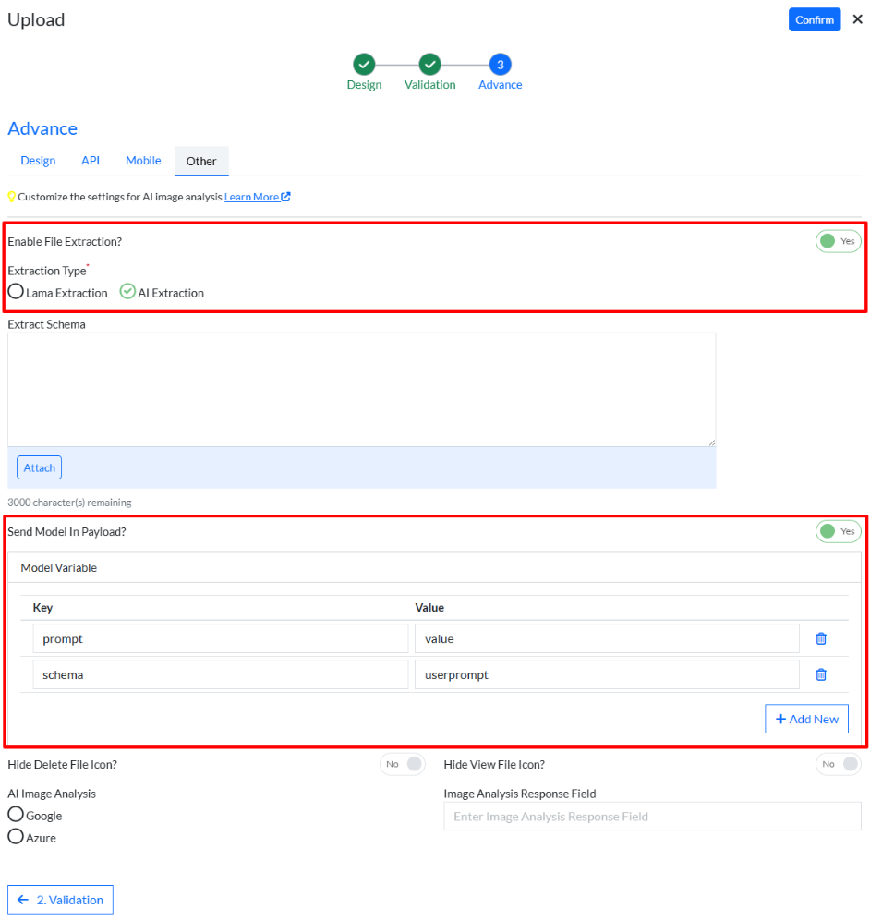
Task: Select the step 3 Advance indicator
Action: pyautogui.click(x=500, y=66)
